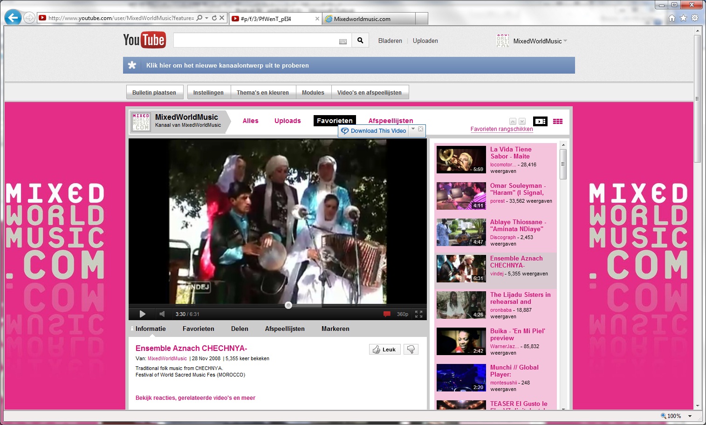Screen dimensions: 706x425
Task: Click the browser forward arrow
Action: pos(29,18)
